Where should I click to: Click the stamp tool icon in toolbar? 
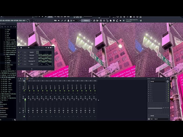(68, 21)
